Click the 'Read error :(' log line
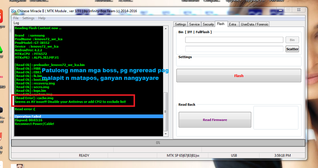The height and width of the screenshot is (168, 318). pyautogui.click(x=25, y=109)
